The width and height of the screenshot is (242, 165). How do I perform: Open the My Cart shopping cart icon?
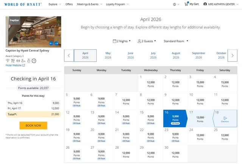(x=186, y=4)
